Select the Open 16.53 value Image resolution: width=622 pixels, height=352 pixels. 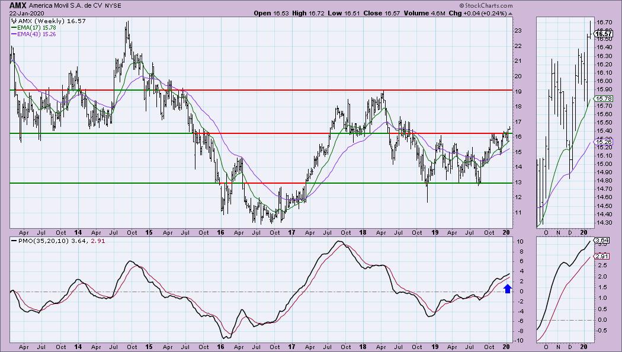click(x=271, y=13)
